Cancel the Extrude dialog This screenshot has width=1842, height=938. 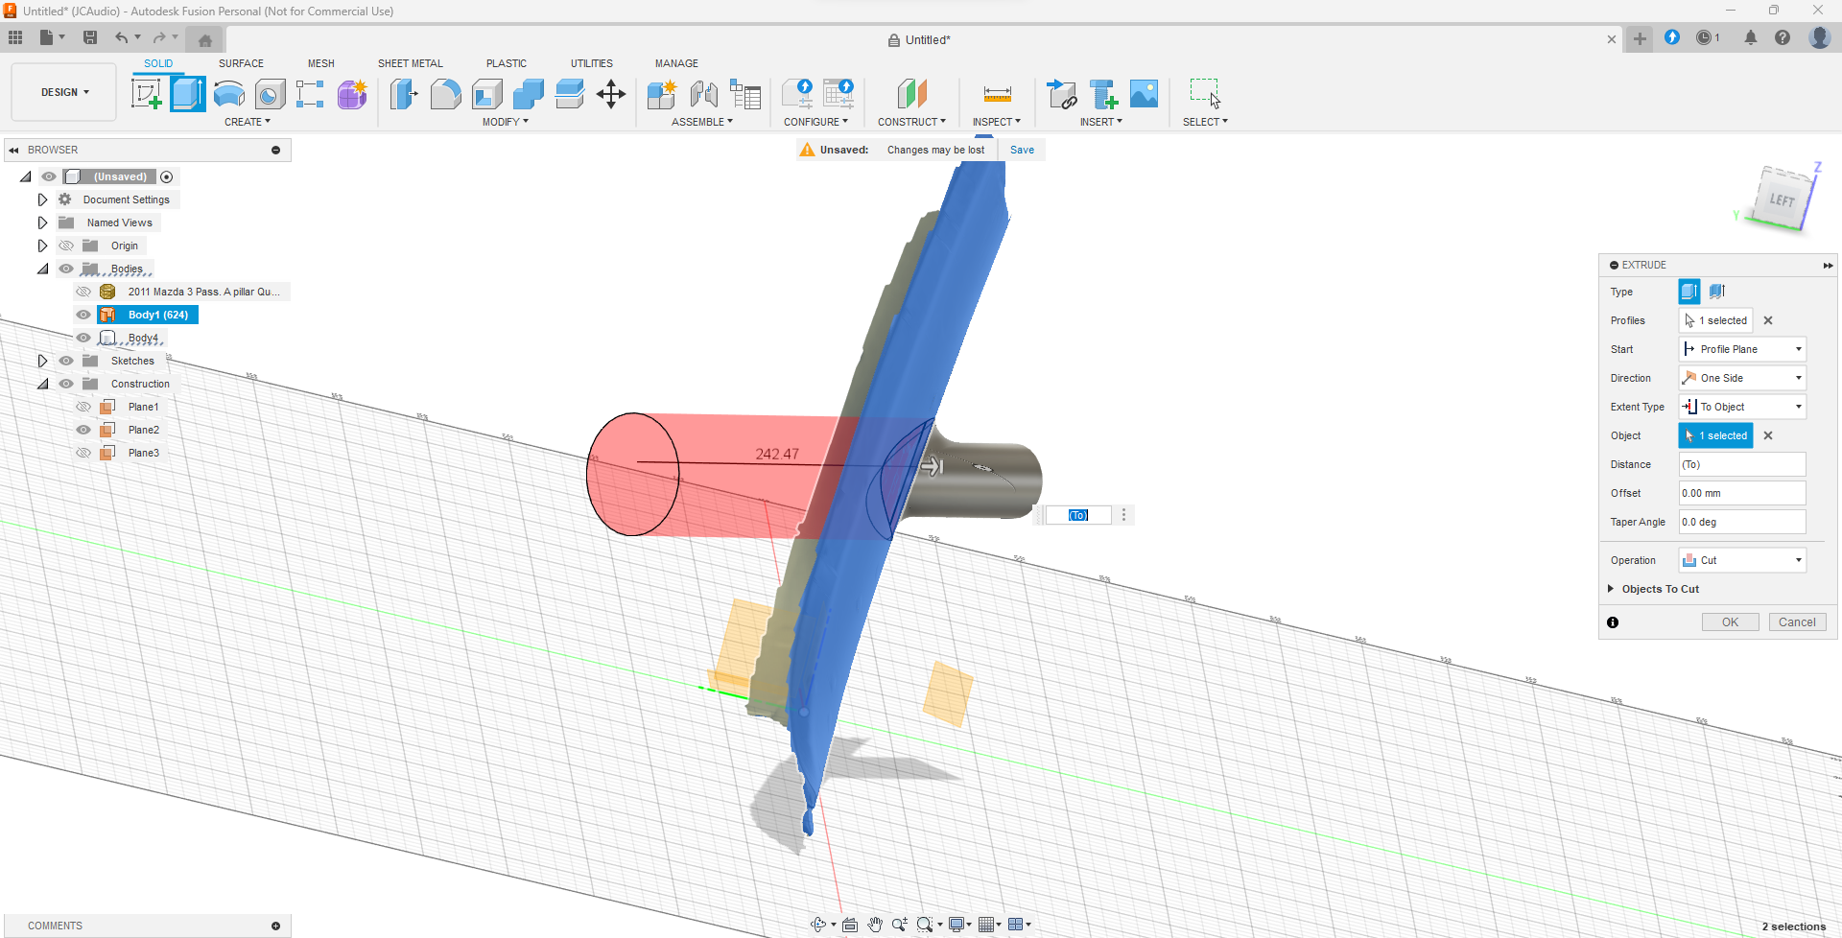[1797, 621]
